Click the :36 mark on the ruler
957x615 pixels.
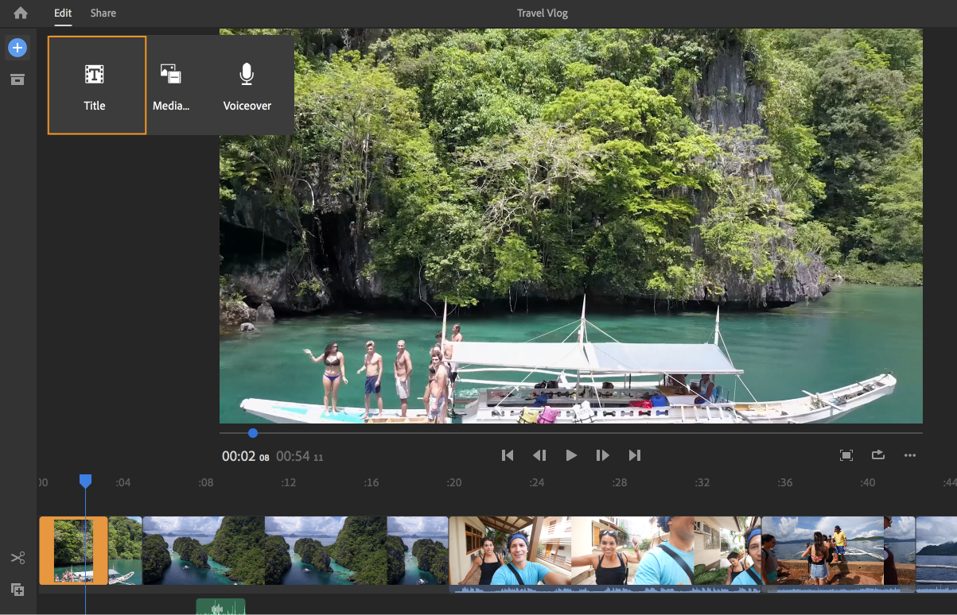click(x=784, y=482)
